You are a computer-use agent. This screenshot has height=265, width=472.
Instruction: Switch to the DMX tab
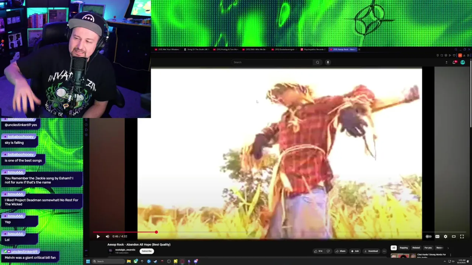pyautogui.click(x=255, y=49)
